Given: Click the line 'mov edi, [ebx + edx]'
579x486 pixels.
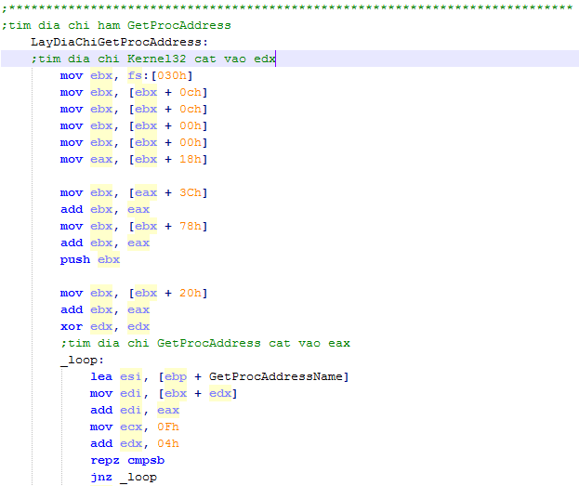Looking at the screenshot, I should click(164, 394).
